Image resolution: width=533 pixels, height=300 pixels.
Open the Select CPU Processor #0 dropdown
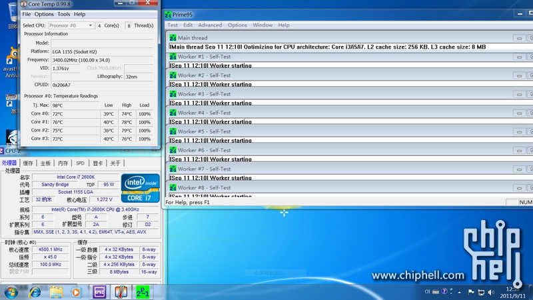(x=71, y=25)
